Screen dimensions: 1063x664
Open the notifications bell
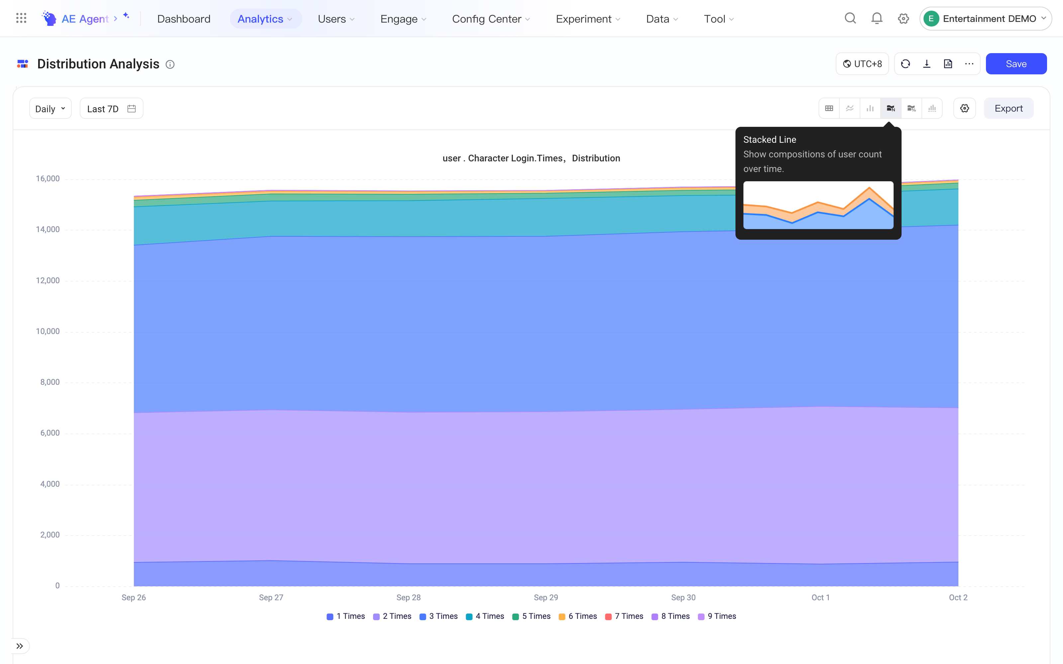pos(877,19)
